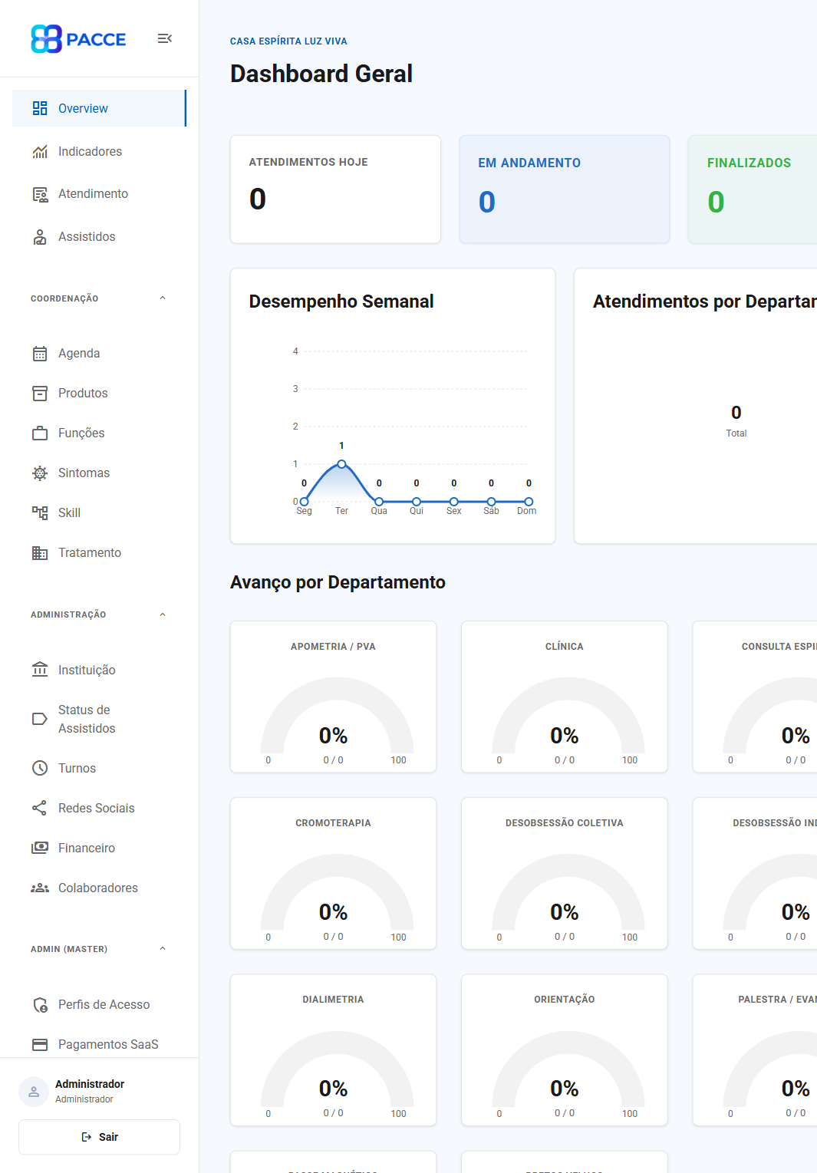Screen dimensions: 817x1173
Task: Click the Agenda calendar icon
Action: [40, 354]
